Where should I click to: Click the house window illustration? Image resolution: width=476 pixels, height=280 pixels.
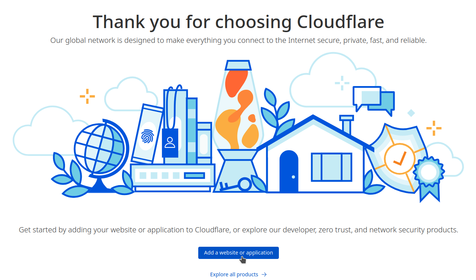(x=332, y=167)
